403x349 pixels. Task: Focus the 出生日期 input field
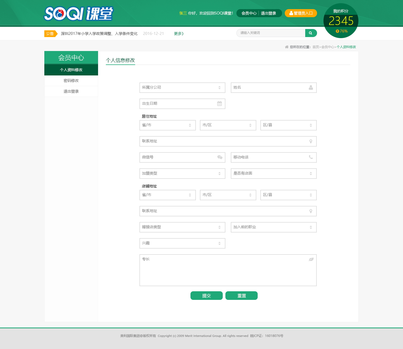coord(182,104)
